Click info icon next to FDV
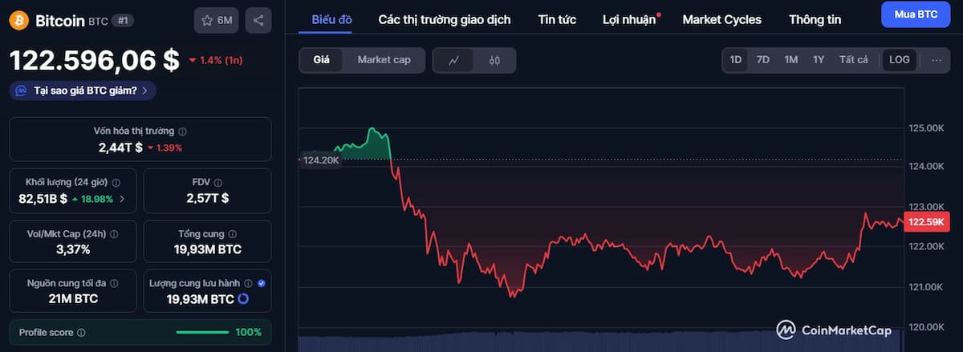This screenshot has height=352, width=963. (218, 183)
